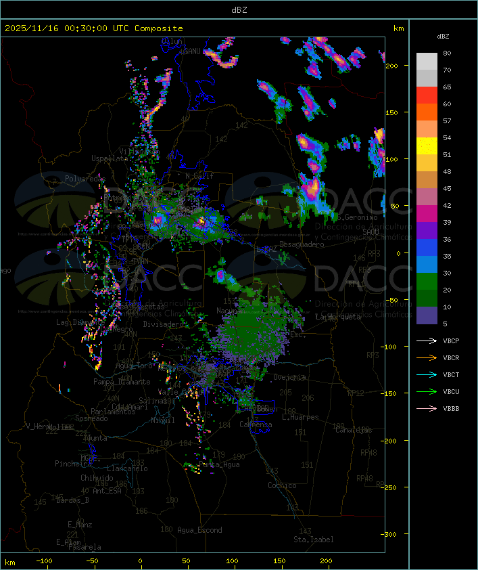Screen dimensions: 478x570
Task: Click the VBCU legend label
Action: tap(451, 391)
